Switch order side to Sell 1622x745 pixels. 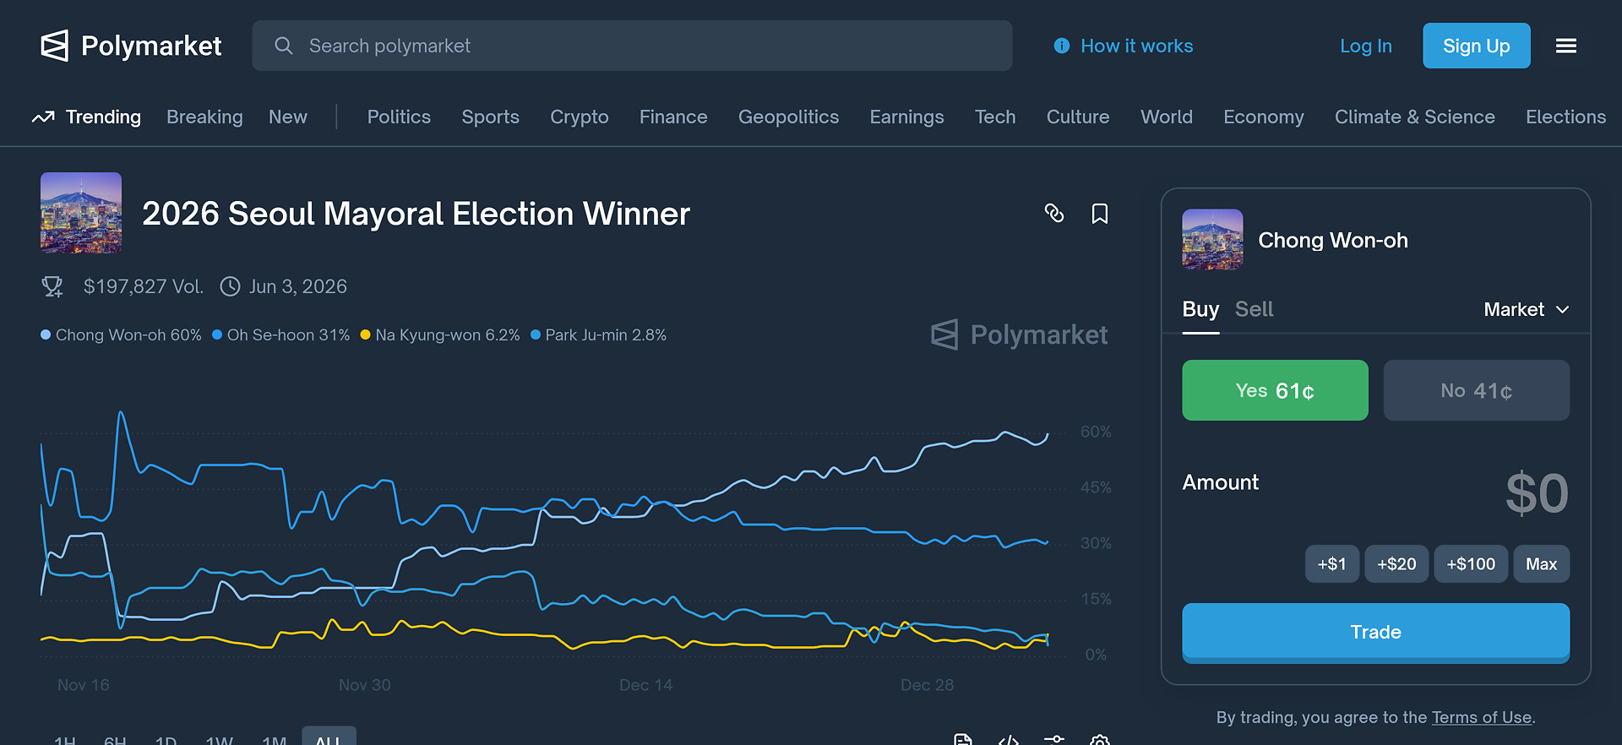(x=1254, y=309)
